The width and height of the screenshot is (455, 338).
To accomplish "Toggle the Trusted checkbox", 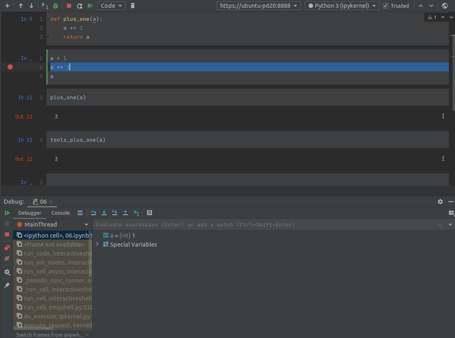I will point(386,6).
